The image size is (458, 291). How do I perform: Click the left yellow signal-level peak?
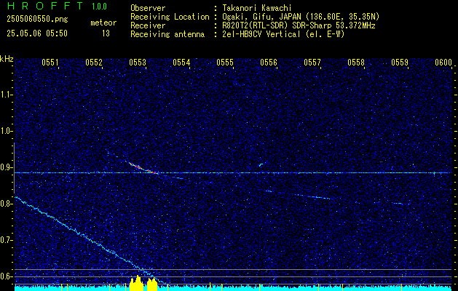[136, 283]
